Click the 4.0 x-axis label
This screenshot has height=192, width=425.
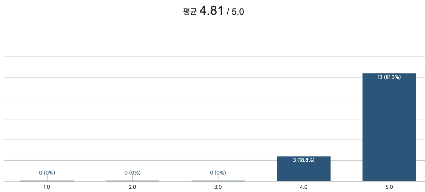pos(304,187)
